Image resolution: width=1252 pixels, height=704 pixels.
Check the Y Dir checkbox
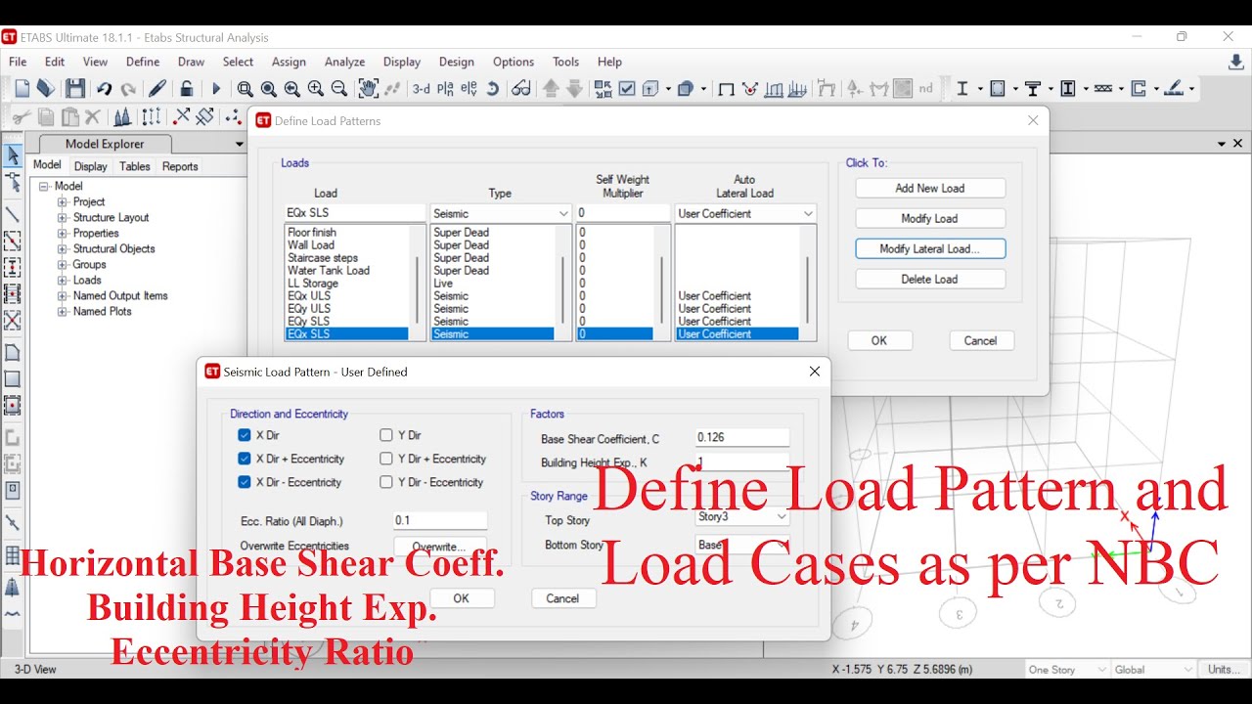[x=386, y=435]
